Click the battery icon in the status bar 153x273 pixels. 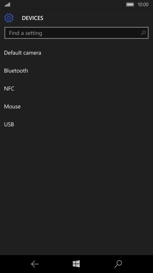click(130, 4)
